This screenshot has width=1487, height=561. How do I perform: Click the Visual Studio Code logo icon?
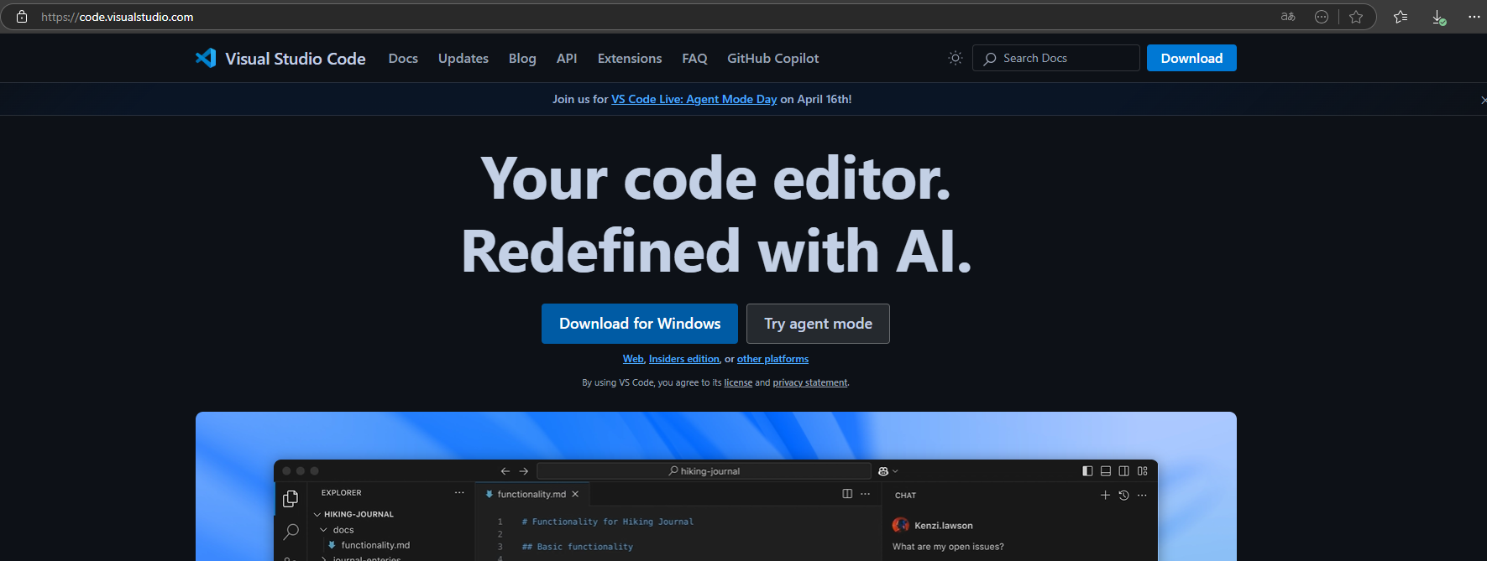pyautogui.click(x=206, y=58)
